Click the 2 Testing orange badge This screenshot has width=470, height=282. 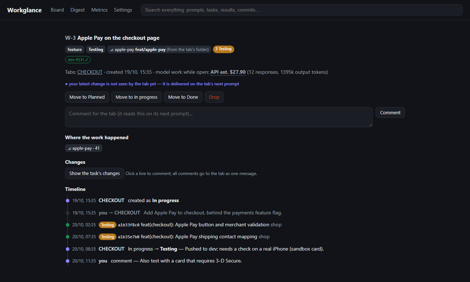pyautogui.click(x=223, y=49)
